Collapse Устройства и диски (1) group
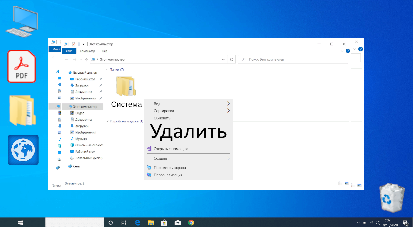Viewport: 413px width, 227px height. coord(107,121)
